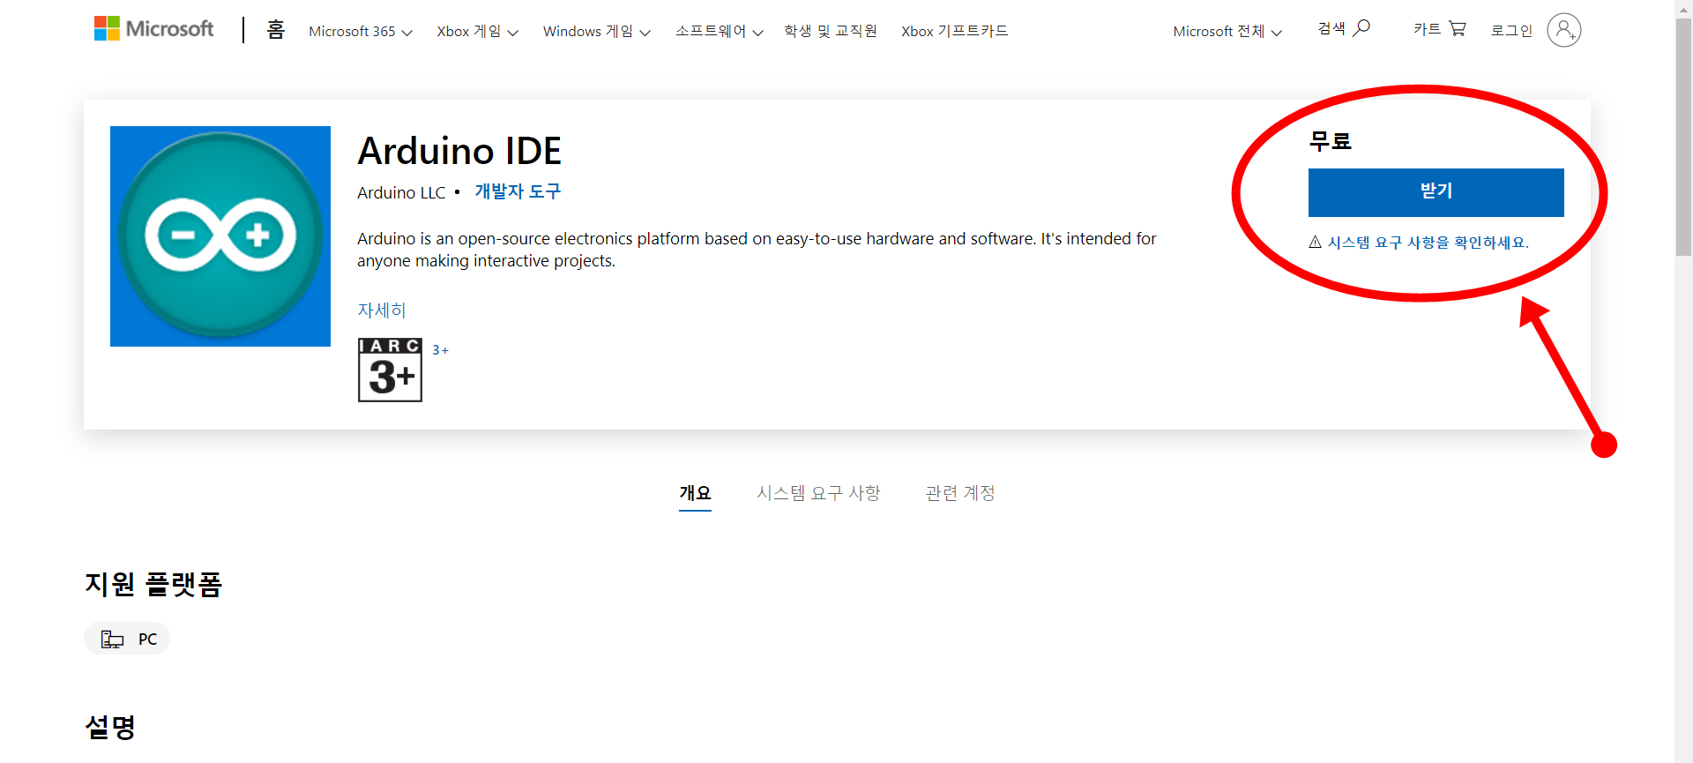Screen dimensions: 1693x763
Task: Click the Microsoft logo
Action: coord(153,29)
